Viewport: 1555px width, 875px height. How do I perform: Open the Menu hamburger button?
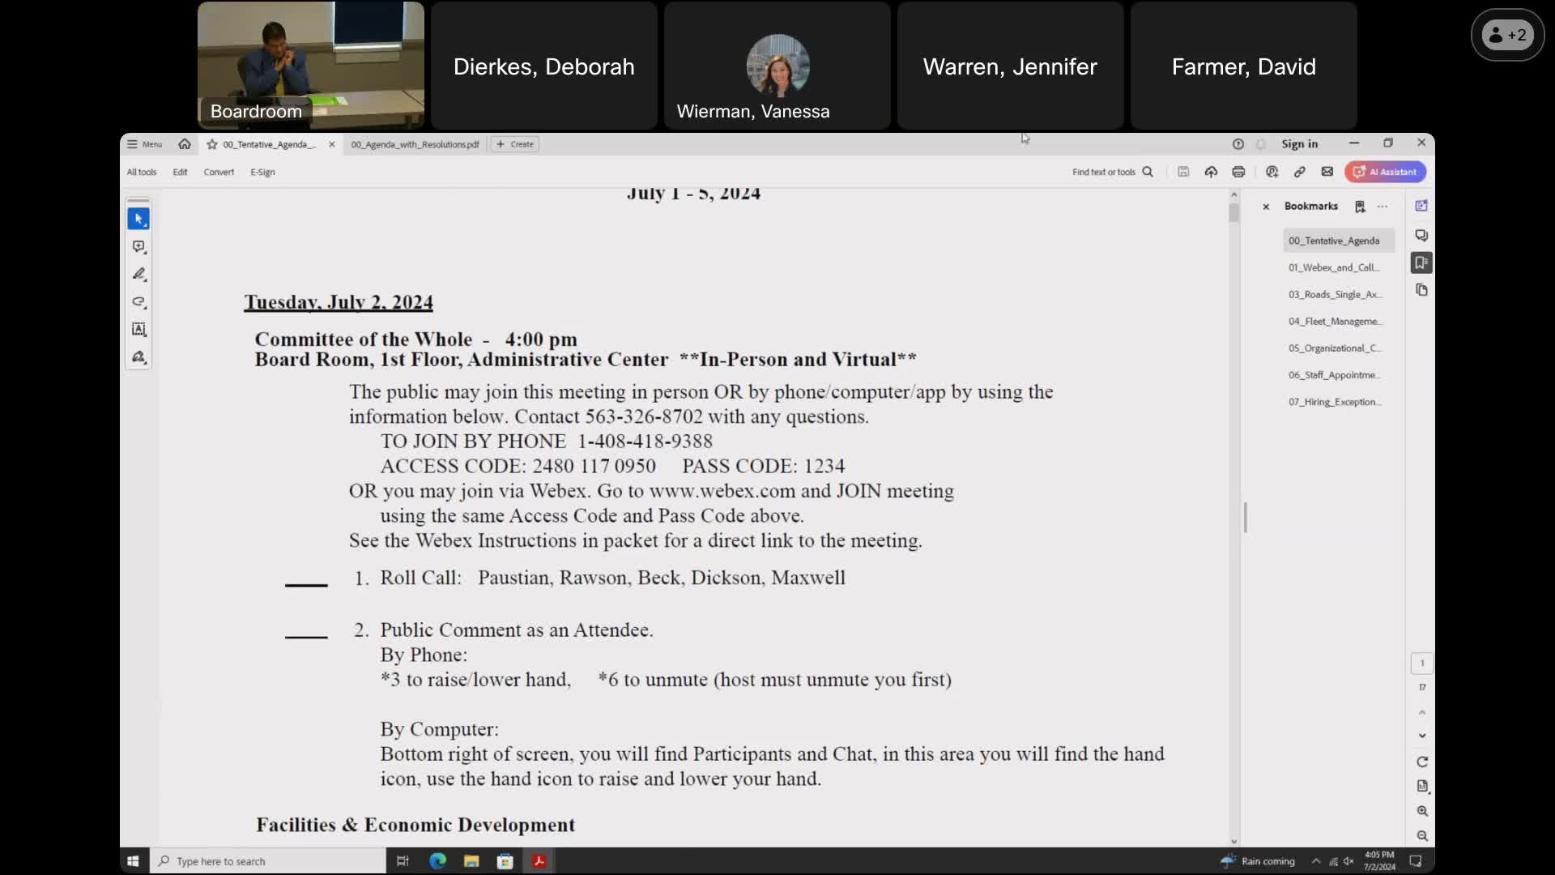[145, 144]
